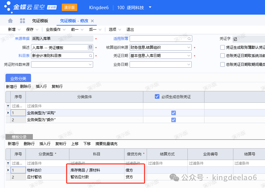Uncheck the checkbox for 业务类型为"委外" row
This screenshot has width=265, height=188.
tap(173, 120)
